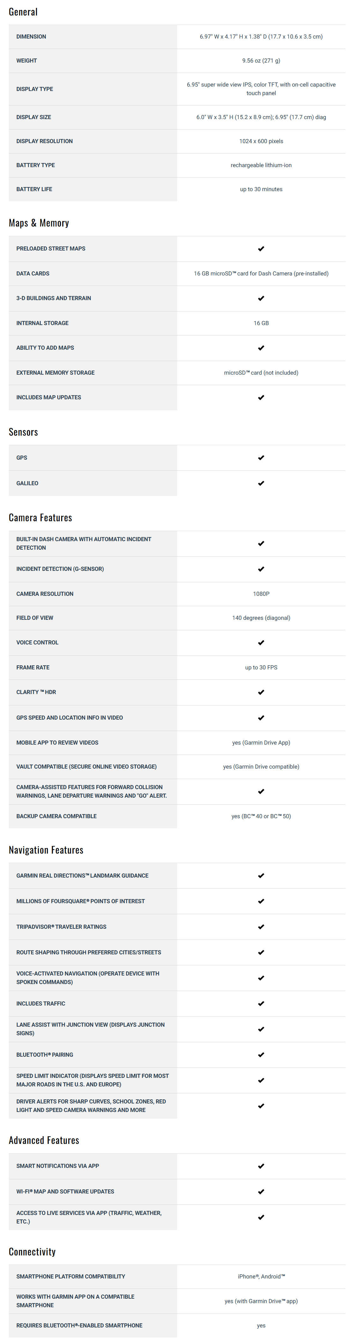Click the checkmark beside Ability to Add Maps
This screenshot has height=1341, width=348.
coord(261,348)
